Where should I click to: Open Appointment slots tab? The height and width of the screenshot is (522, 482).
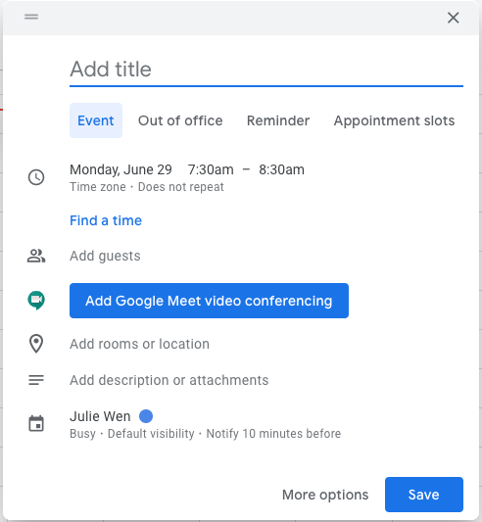[394, 120]
